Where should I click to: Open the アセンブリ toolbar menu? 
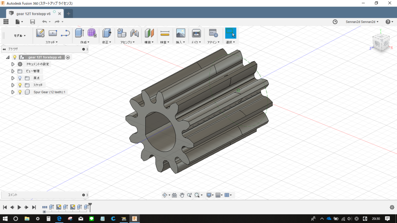[127, 42]
